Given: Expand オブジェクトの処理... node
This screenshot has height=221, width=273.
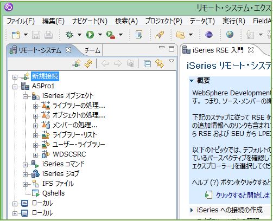Looking at the screenshot, I should 35,116.
